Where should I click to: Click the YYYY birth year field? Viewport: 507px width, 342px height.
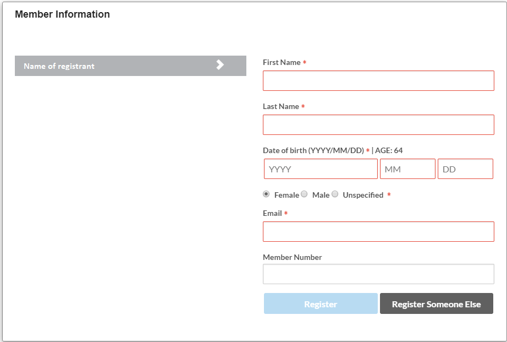[x=321, y=169]
